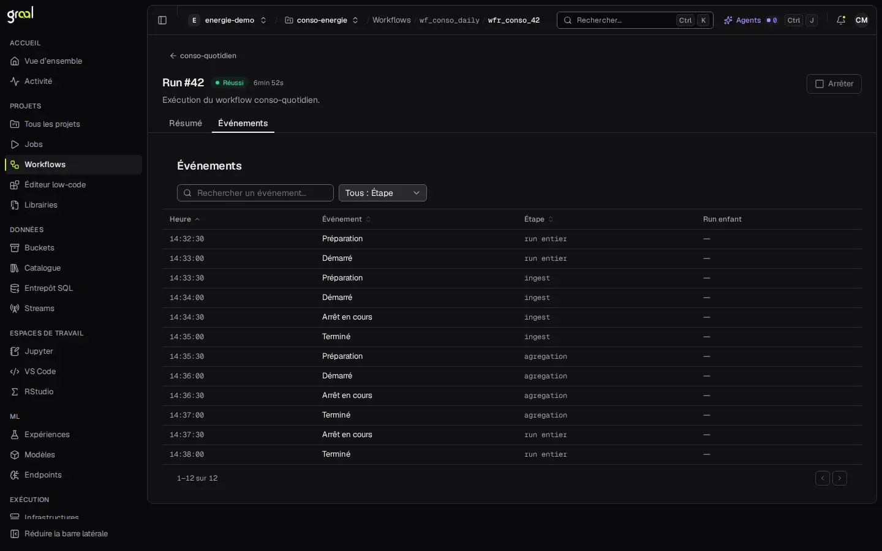882x551 pixels.
Task: Open RStudio workspace
Action: click(x=73, y=392)
